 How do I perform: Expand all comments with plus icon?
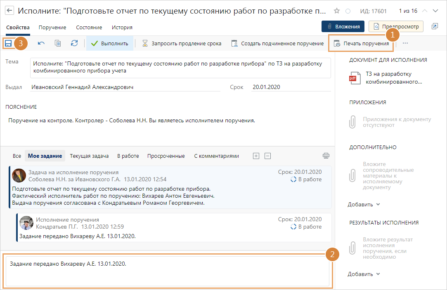256,156
